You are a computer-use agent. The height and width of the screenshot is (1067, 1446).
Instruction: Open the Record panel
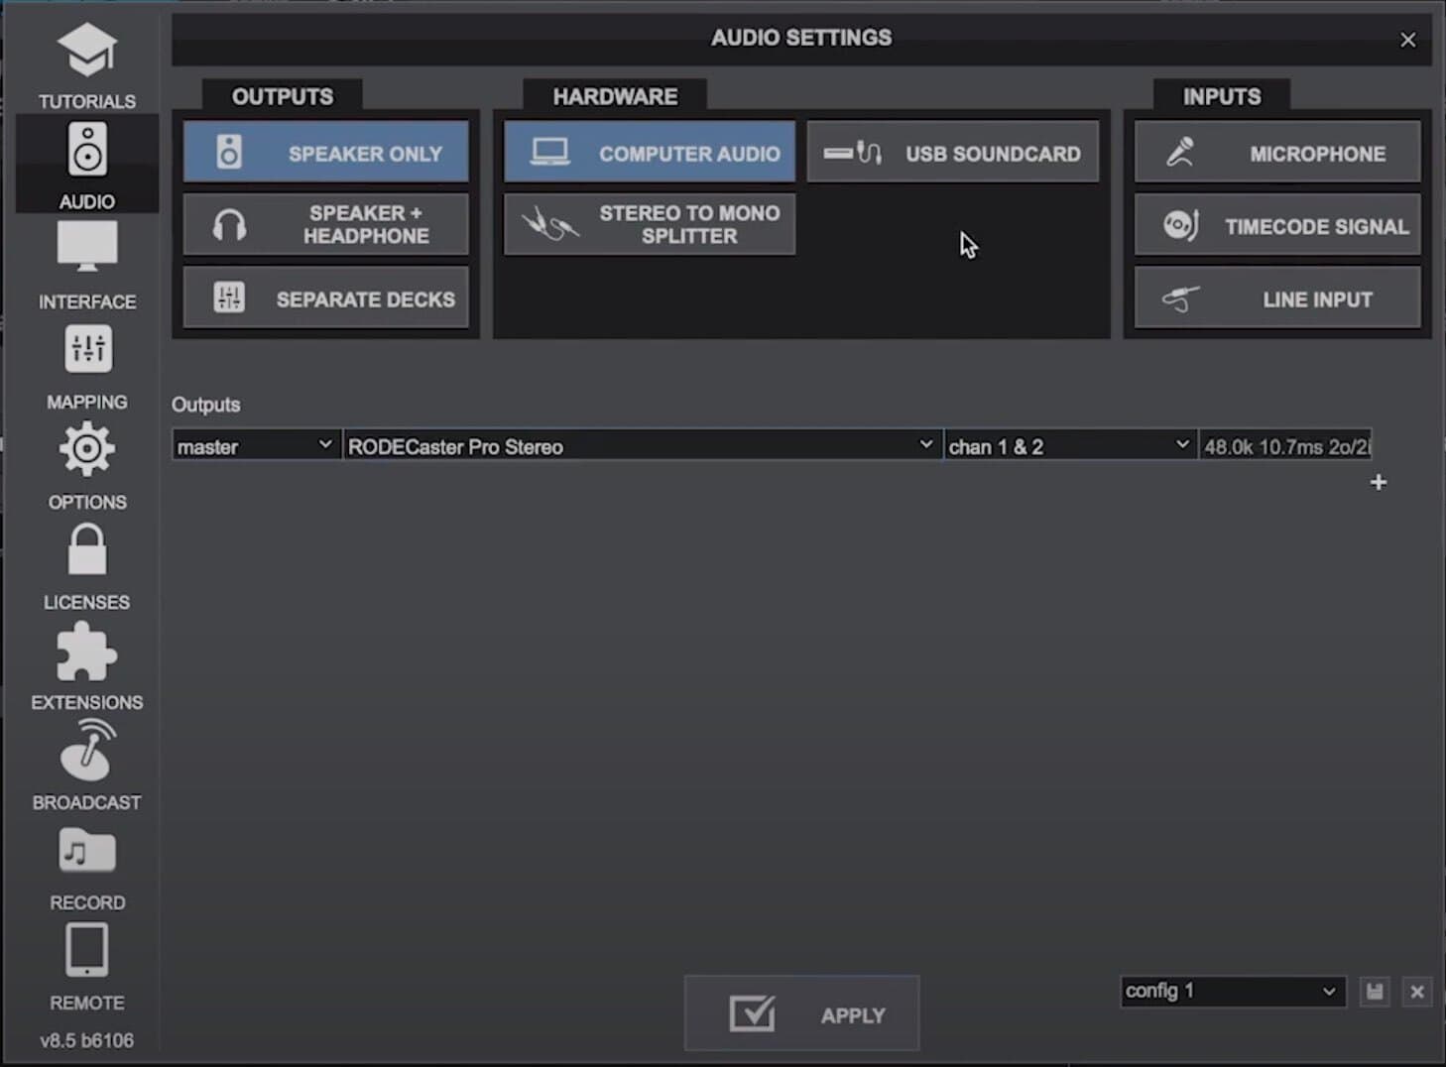coord(87,861)
